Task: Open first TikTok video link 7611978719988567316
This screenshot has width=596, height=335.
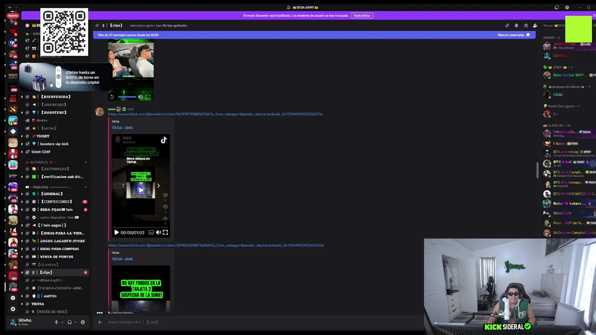Action: pos(215,114)
